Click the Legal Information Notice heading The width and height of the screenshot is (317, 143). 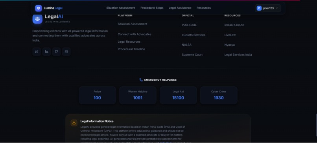tap(97, 121)
